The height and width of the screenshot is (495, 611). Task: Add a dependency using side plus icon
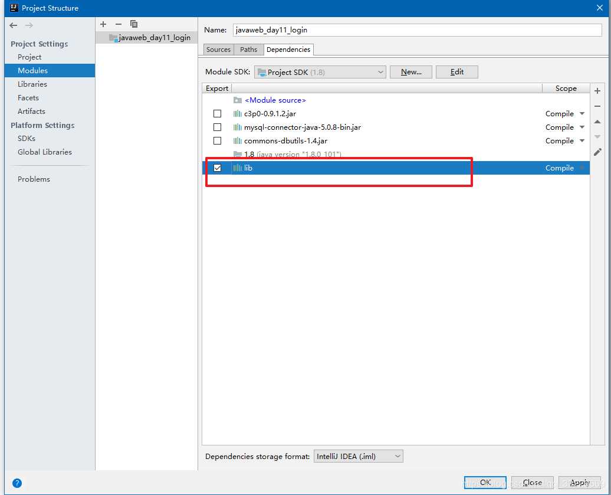(597, 91)
